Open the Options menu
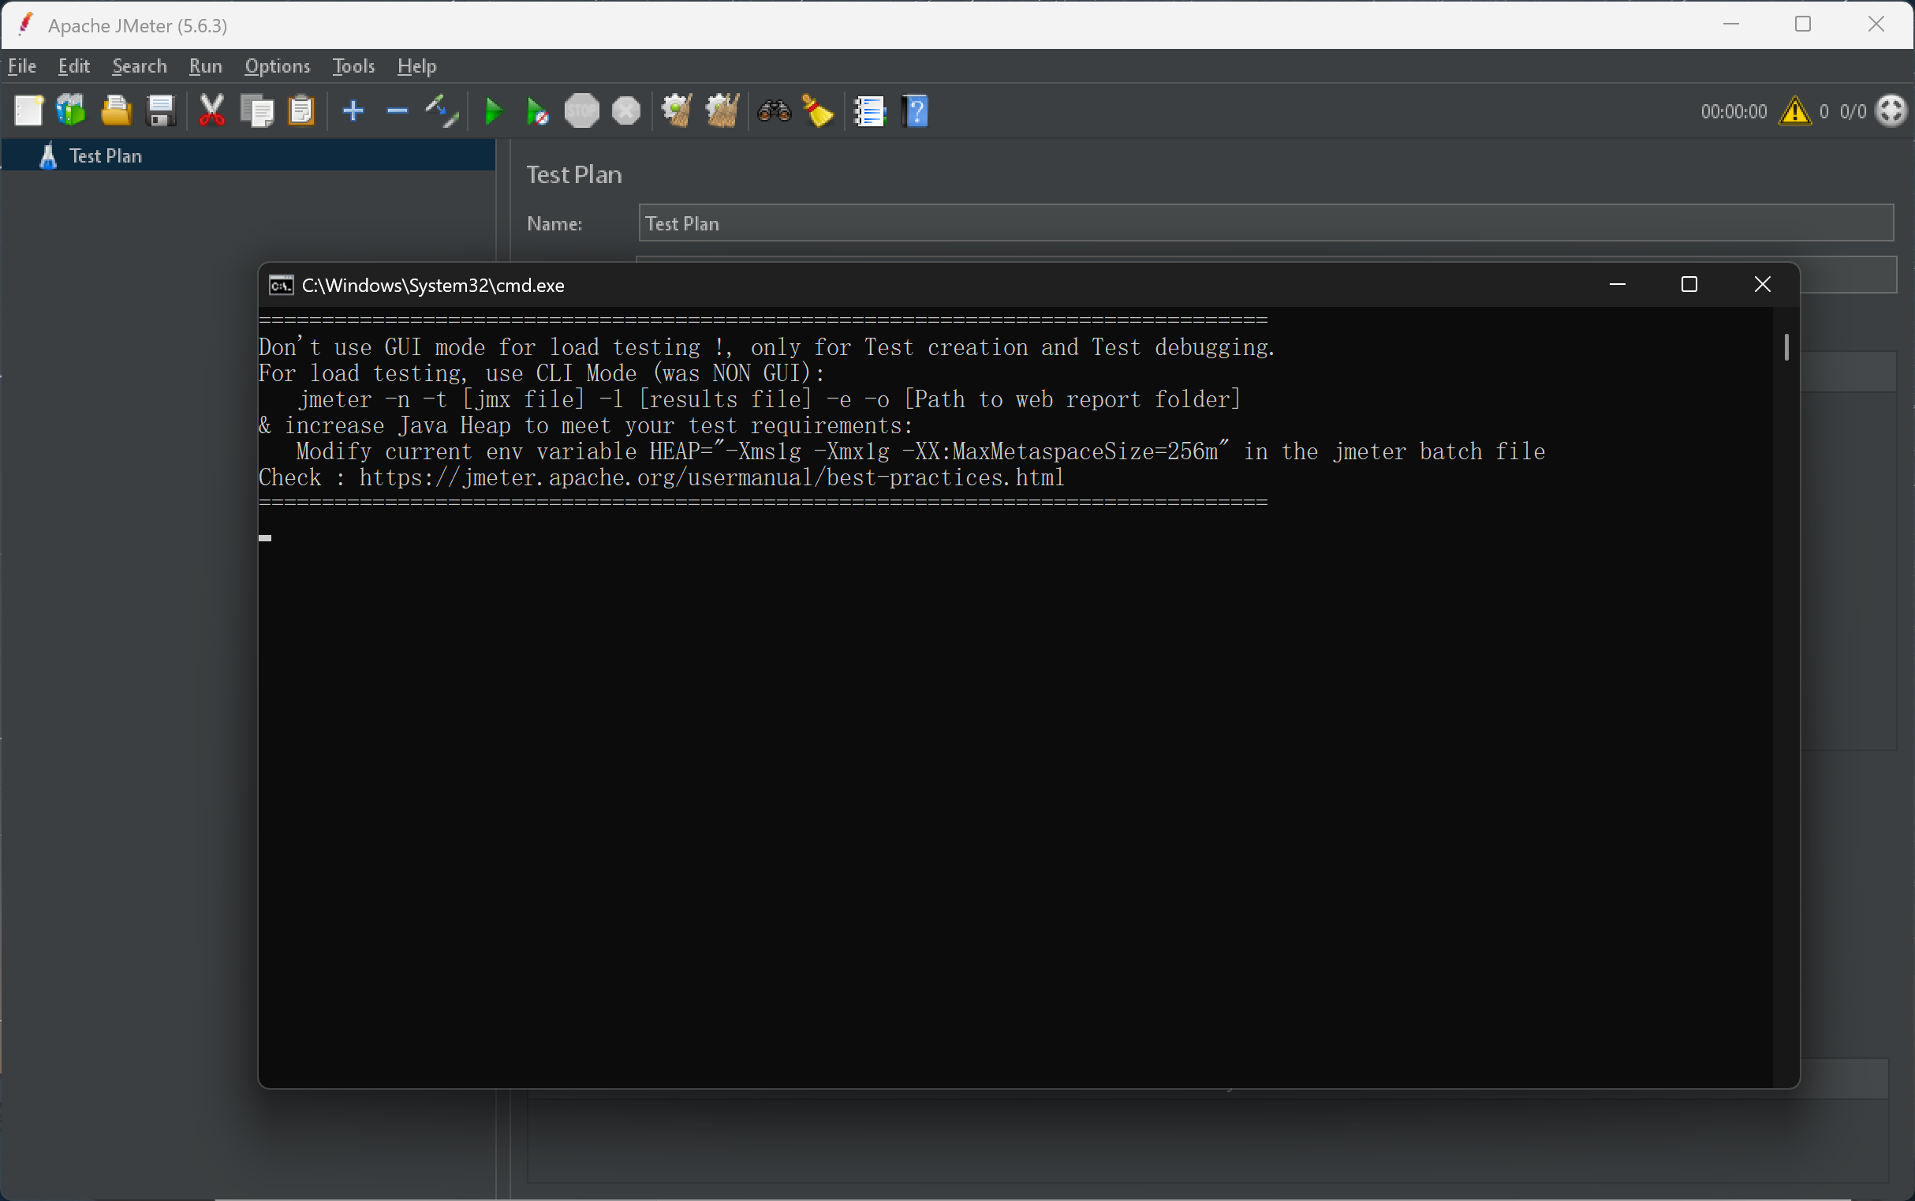This screenshot has width=1915, height=1201. tap(277, 66)
